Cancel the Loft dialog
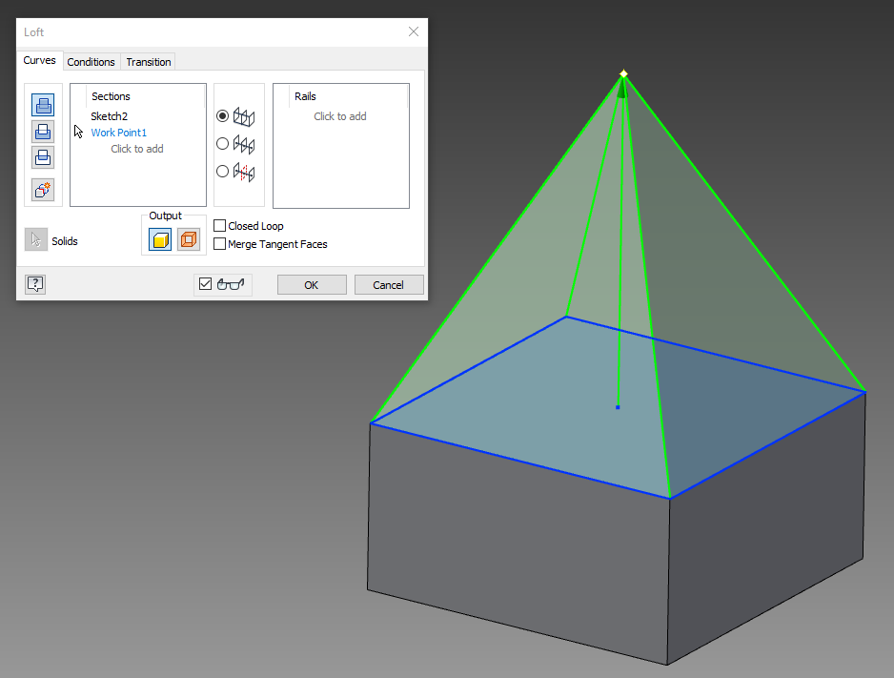Viewport: 894px width, 678px height. 388,283
